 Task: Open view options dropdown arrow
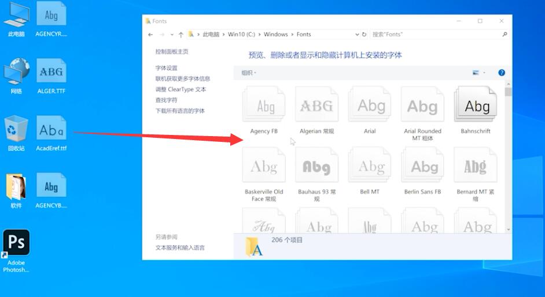tap(484, 73)
